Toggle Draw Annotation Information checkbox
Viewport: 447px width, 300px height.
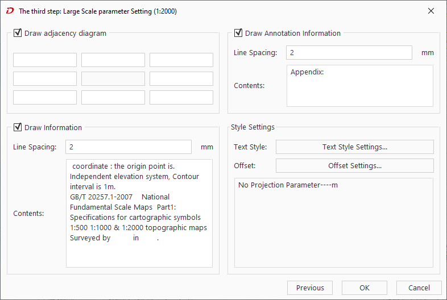pos(238,34)
